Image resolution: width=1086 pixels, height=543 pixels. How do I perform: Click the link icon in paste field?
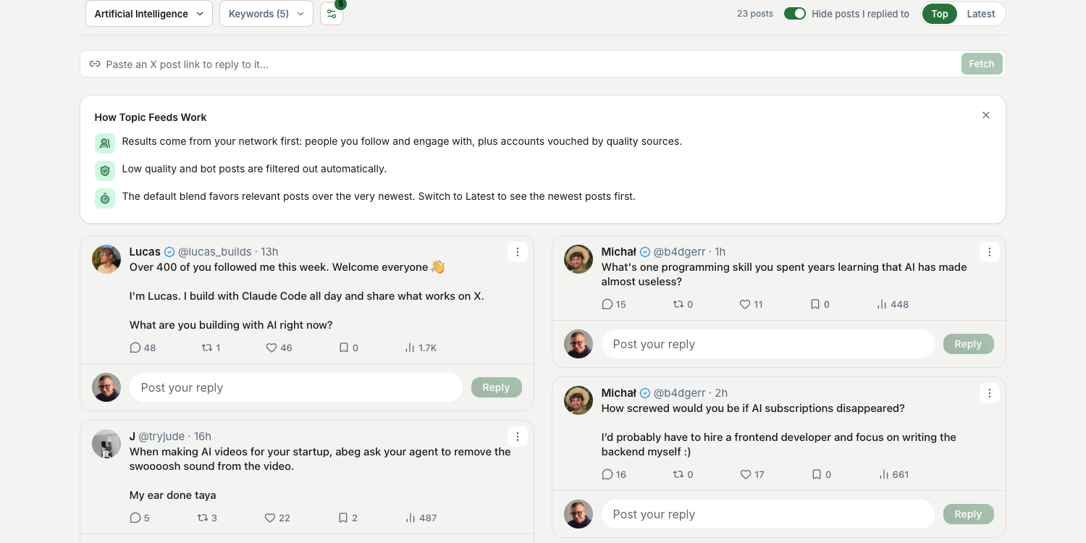tap(95, 64)
